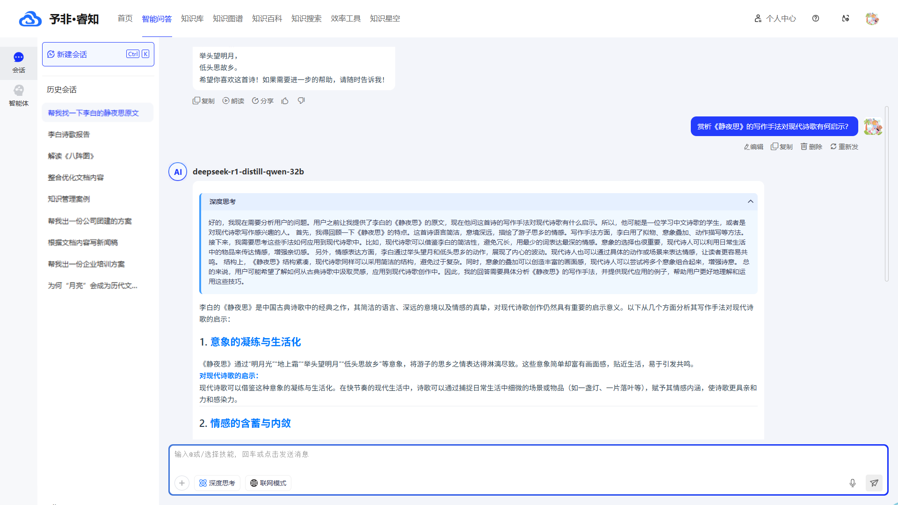
Task: Switch to 知识库 navigation tab
Action: 192,19
